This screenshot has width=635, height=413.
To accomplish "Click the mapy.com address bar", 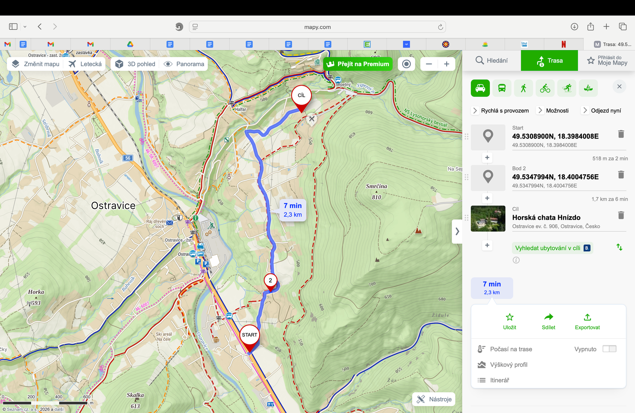I will click(x=317, y=27).
